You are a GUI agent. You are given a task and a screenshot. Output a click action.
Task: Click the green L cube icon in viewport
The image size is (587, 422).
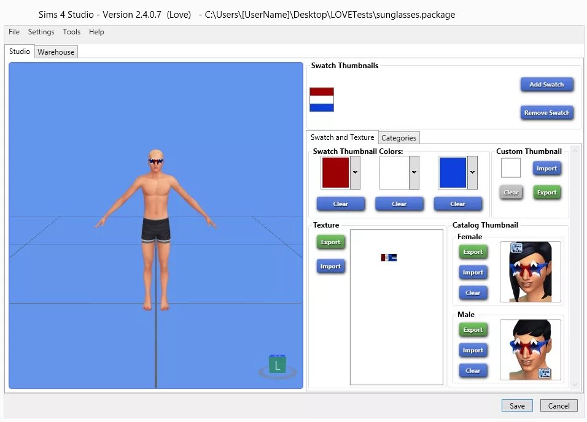pos(278,364)
